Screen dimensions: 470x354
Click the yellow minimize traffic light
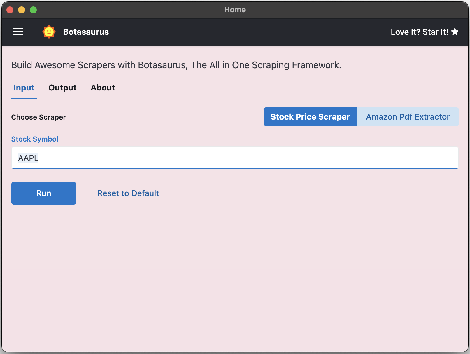point(22,10)
